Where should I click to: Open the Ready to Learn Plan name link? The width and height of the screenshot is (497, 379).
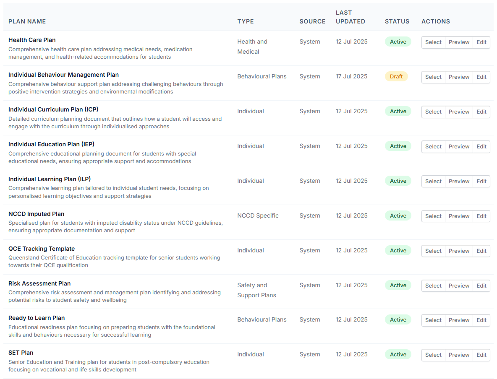[x=37, y=318]
